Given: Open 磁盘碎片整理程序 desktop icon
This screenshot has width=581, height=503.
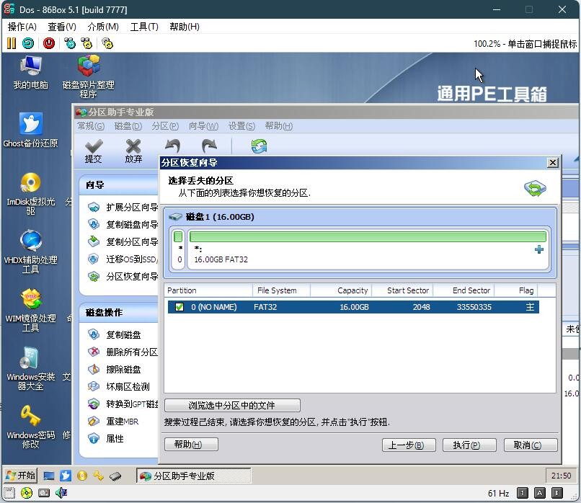Looking at the screenshot, I should 89,75.
